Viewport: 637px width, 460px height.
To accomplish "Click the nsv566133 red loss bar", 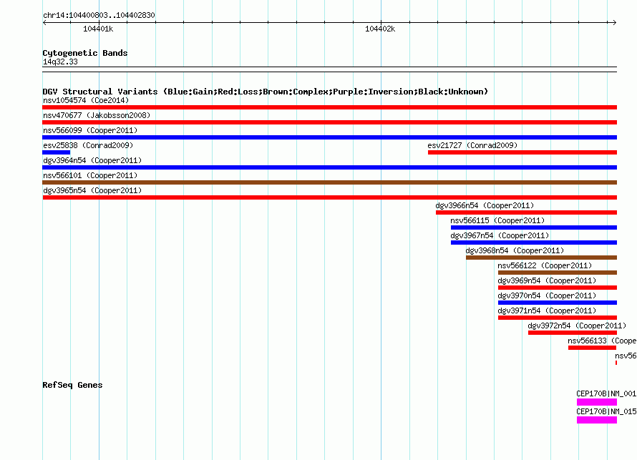I will point(593,348).
